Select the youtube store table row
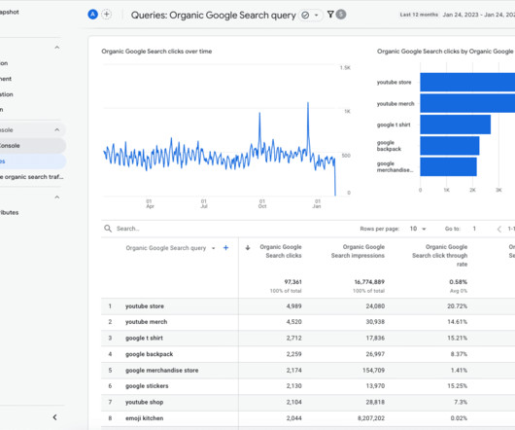This screenshot has width=515, height=430. (x=308, y=306)
